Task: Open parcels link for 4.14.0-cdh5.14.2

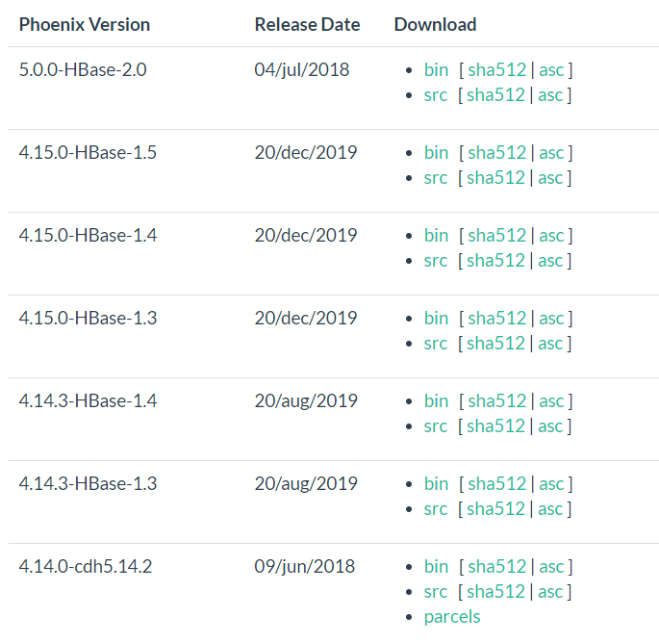Action: [452, 617]
